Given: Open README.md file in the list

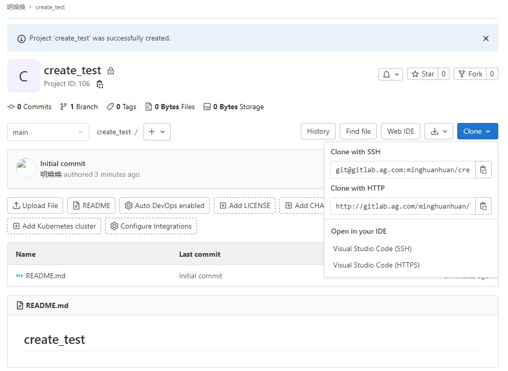Looking at the screenshot, I should pos(45,276).
